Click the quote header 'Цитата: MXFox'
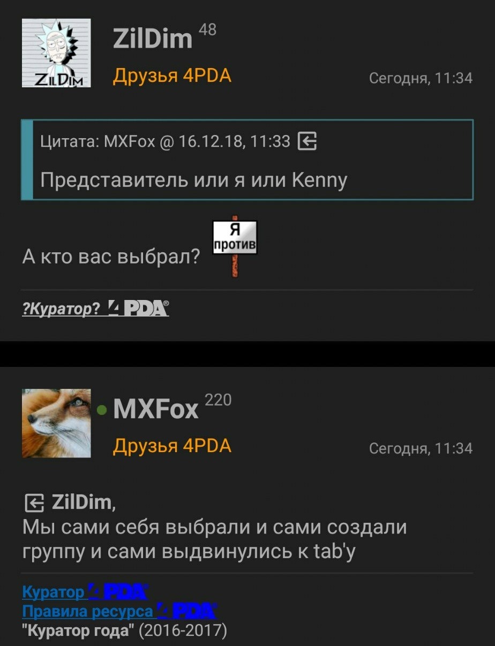495x646 pixels. click(97, 141)
